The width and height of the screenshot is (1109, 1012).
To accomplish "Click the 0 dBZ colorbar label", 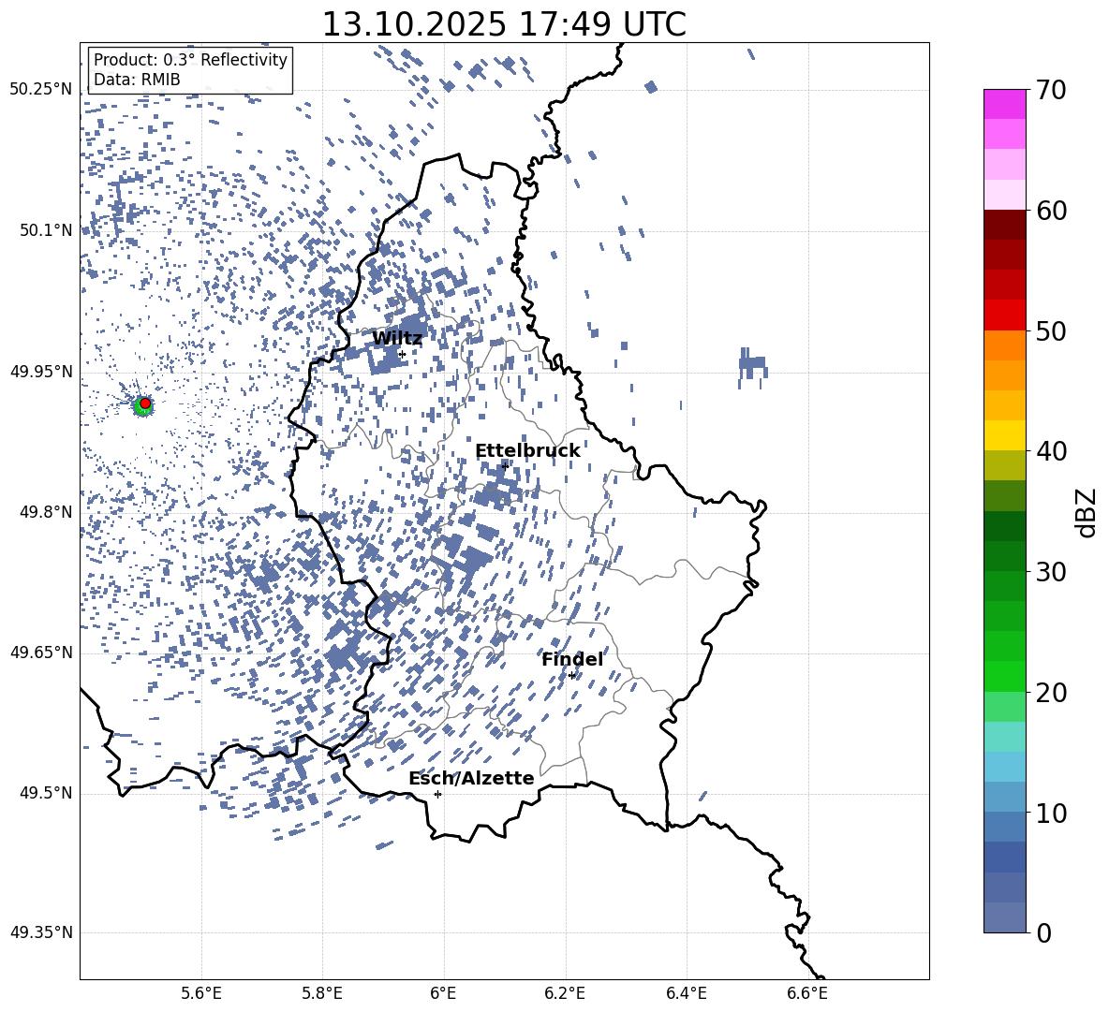I will [x=1043, y=932].
